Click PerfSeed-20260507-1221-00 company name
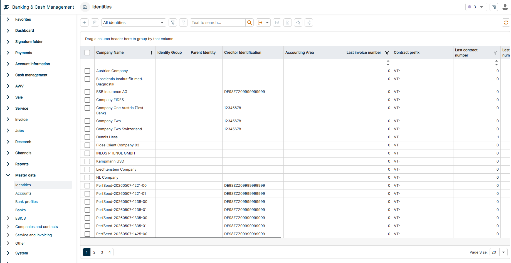511x263 pixels. pyautogui.click(x=121, y=185)
